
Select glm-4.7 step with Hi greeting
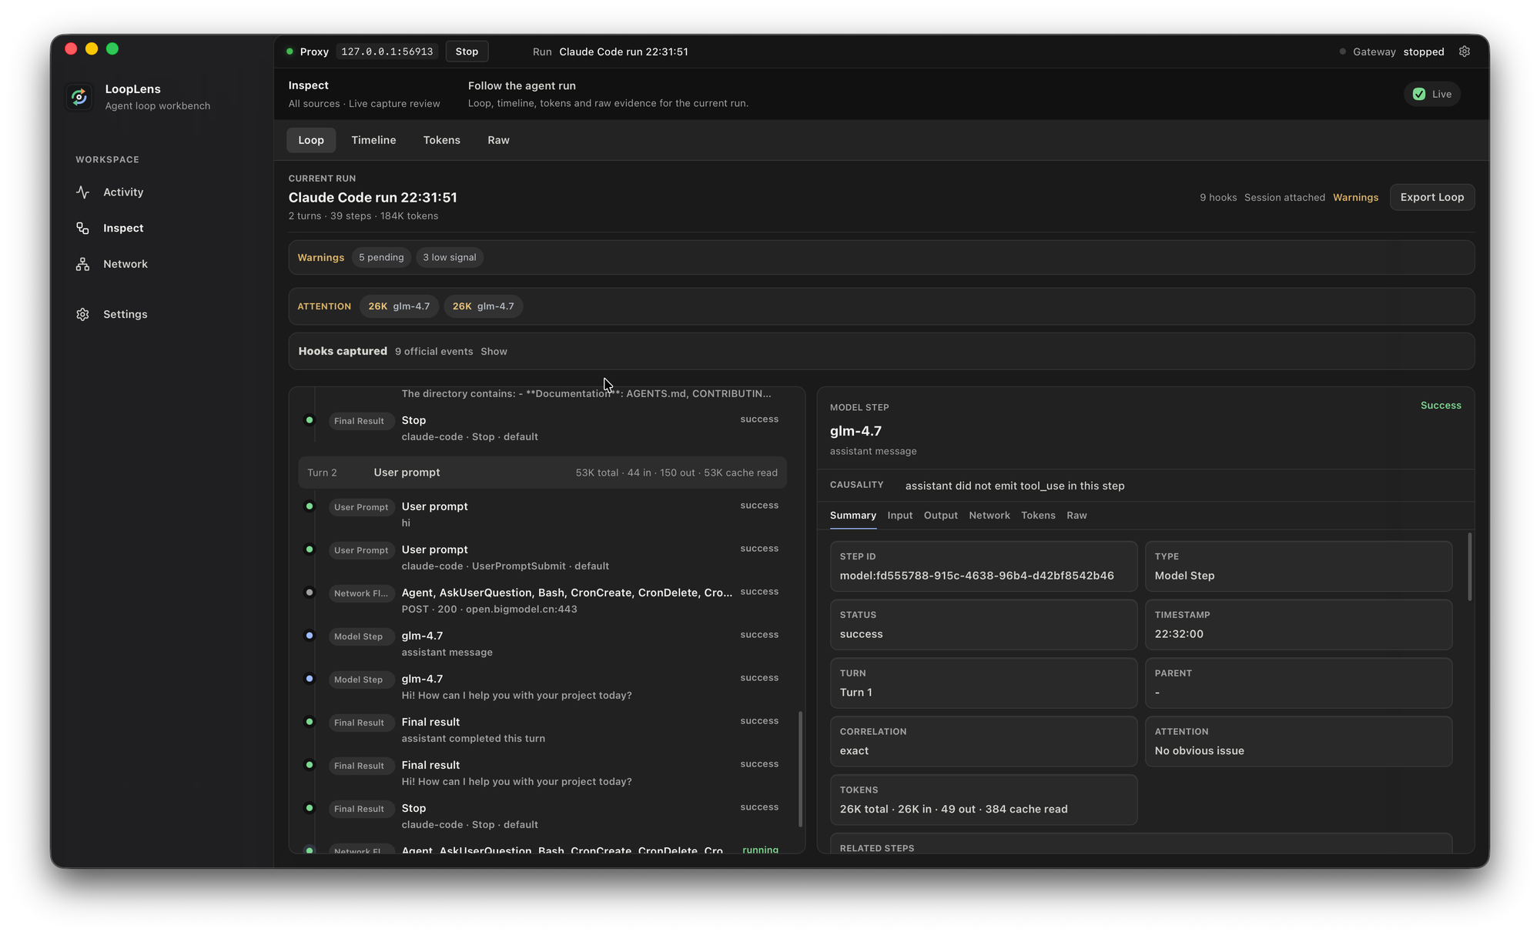click(542, 686)
